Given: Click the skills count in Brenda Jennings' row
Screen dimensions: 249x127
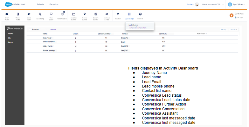Looking at the screenshot, I should pyautogui.click(x=76, y=51).
